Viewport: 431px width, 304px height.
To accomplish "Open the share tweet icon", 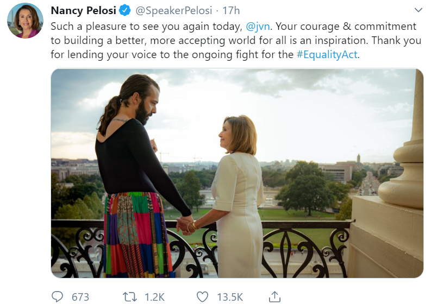I will pos(275,296).
